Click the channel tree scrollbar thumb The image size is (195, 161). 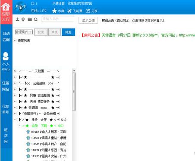click(74, 92)
